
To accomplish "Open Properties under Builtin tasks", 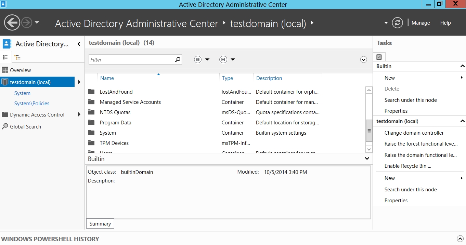I will [396, 111].
